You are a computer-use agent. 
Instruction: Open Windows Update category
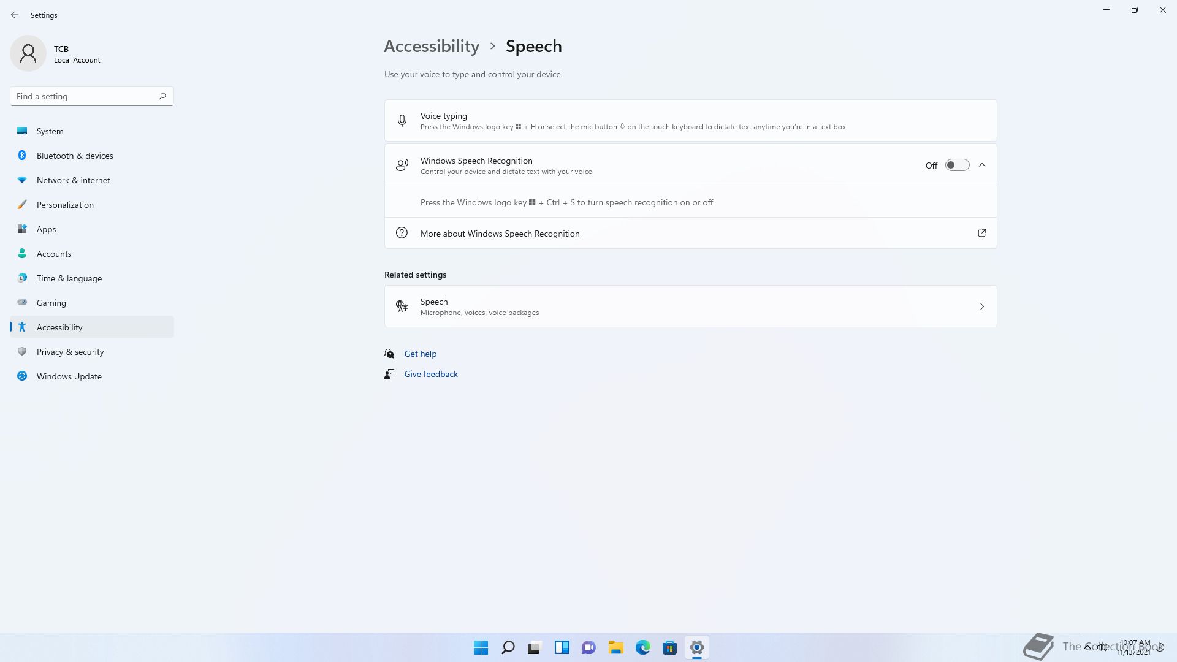click(x=92, y=376)
